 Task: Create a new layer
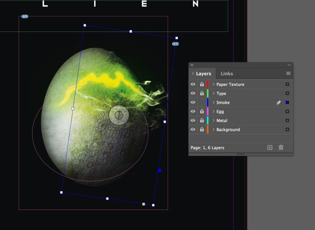[270, 147]
